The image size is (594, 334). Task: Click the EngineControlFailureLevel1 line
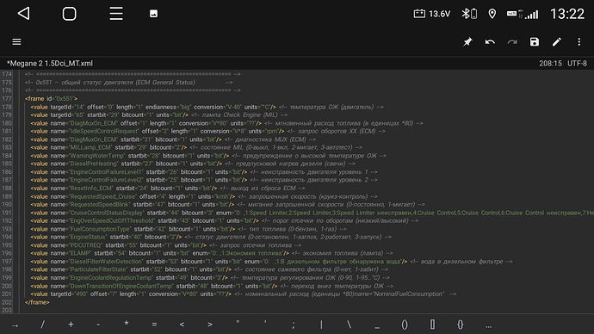coord(204,172)
